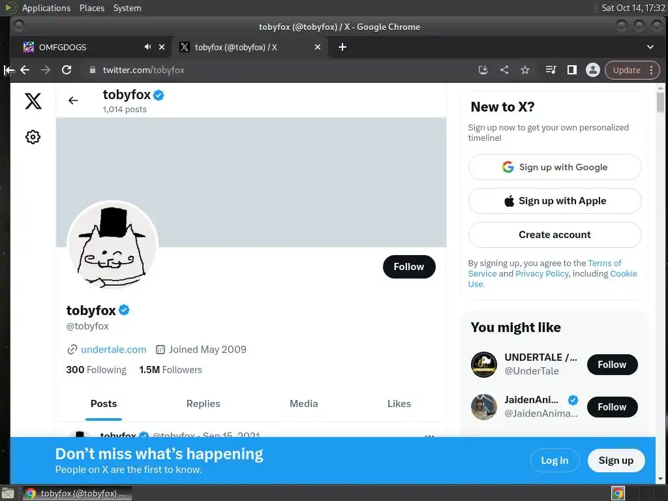
Task: Open the JaidenAnimations avatar
Action: coord(483,407)
